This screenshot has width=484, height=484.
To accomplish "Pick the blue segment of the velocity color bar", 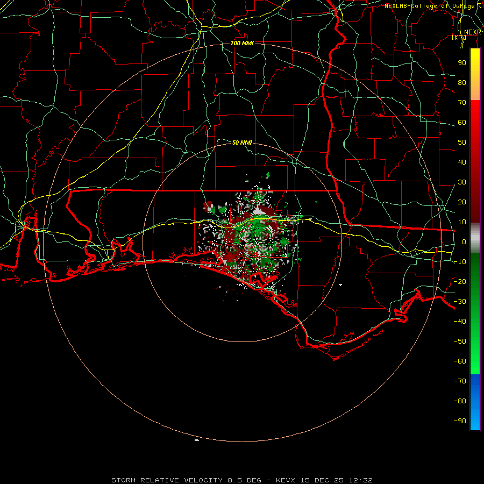I will click(x=475, y=402).
